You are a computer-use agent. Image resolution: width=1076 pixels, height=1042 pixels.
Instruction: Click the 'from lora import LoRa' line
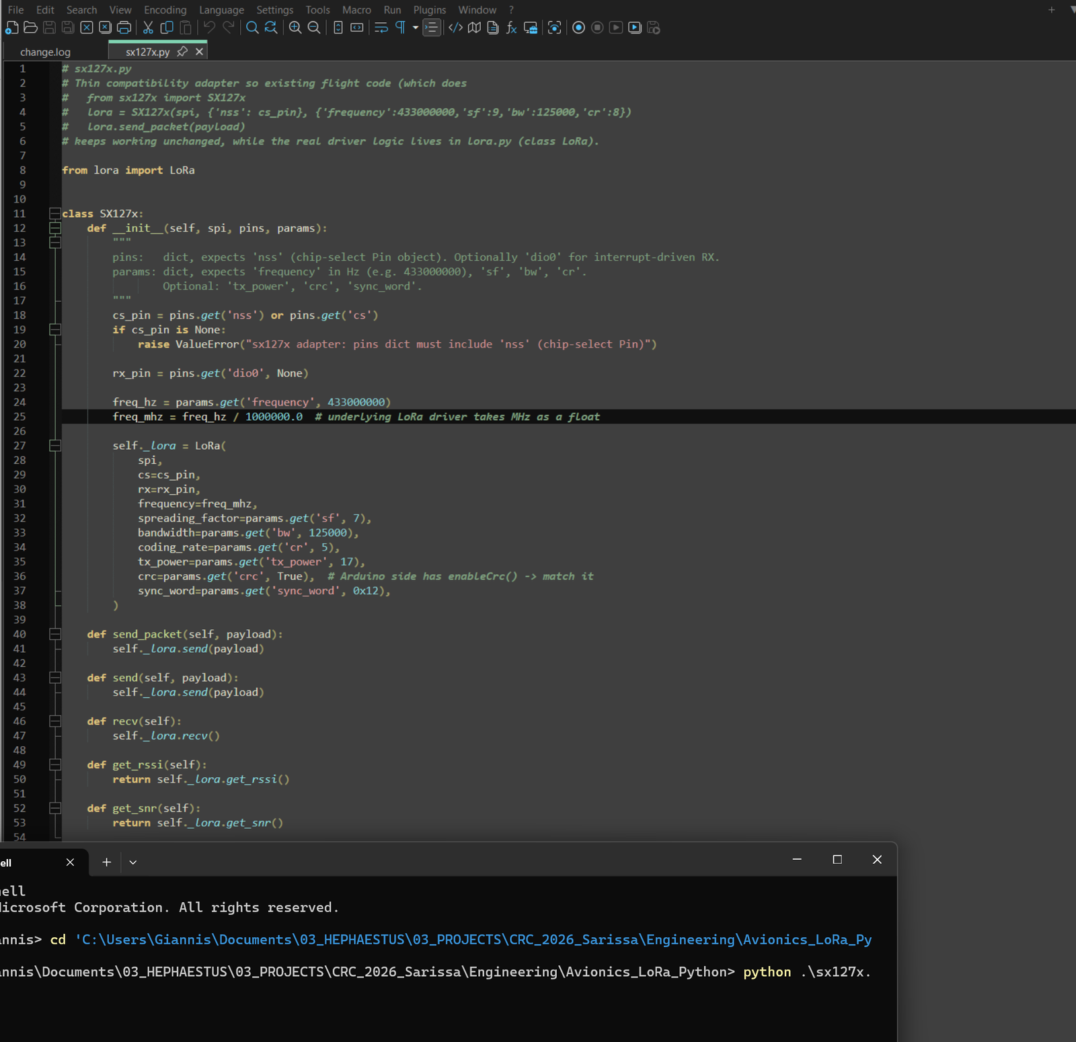[128, 170]
